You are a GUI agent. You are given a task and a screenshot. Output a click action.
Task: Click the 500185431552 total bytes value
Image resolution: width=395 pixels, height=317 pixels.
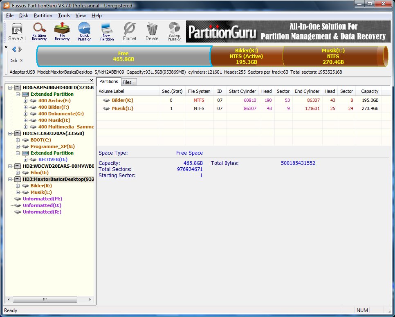[x=298, y=163]
